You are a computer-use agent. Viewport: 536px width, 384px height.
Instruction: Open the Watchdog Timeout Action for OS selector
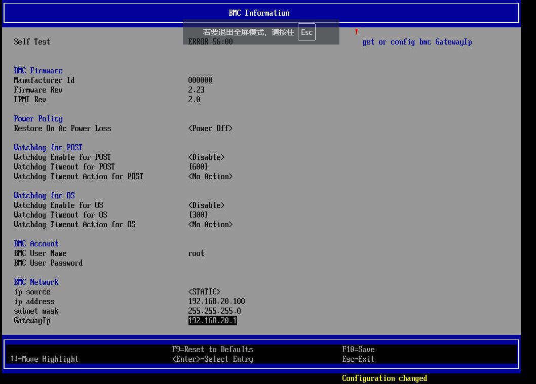tap(210, 224)
